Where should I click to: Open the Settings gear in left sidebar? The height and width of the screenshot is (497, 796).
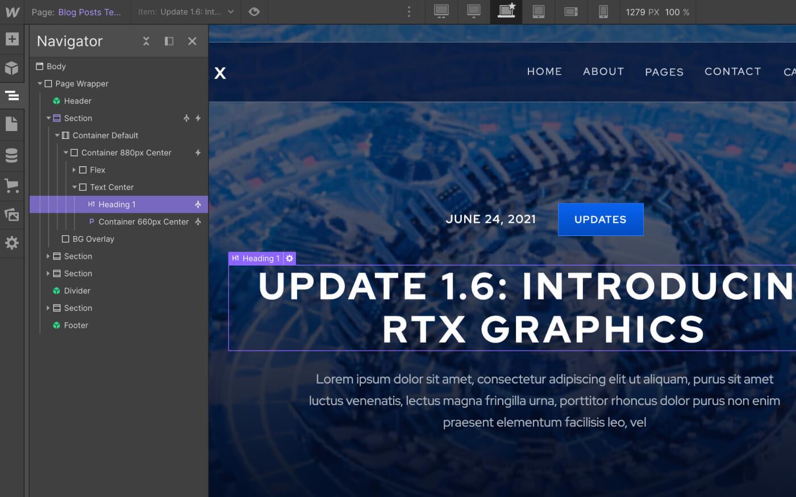pos(12,243)
